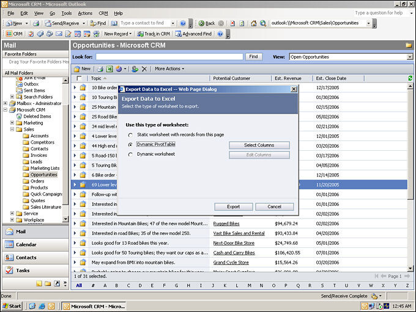Click Track in CRM button
Viewport: 416px width, 312px height.
click(154, 34)
